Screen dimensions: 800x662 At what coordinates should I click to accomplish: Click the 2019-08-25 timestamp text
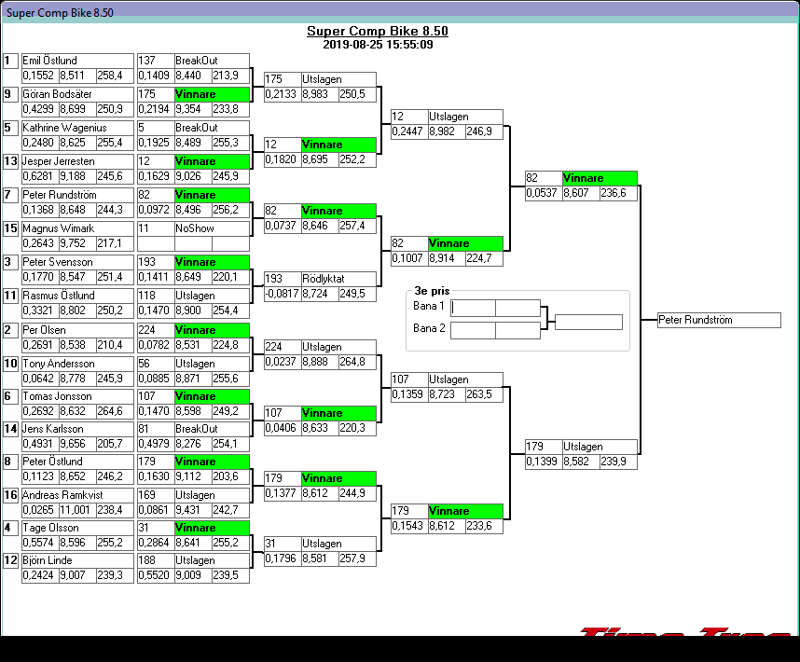378,44
